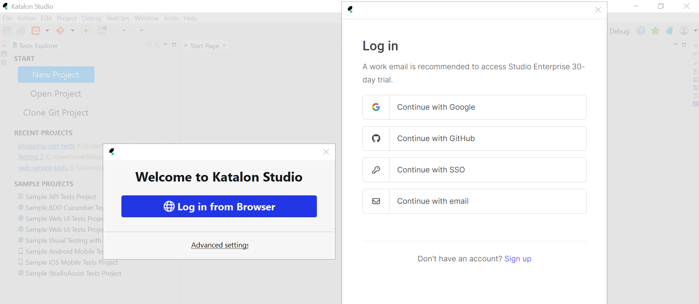
Task: Open the TestOps menu
Action: [x=118, y=18]
